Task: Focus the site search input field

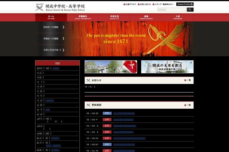Action: click(x=172, y=10)
